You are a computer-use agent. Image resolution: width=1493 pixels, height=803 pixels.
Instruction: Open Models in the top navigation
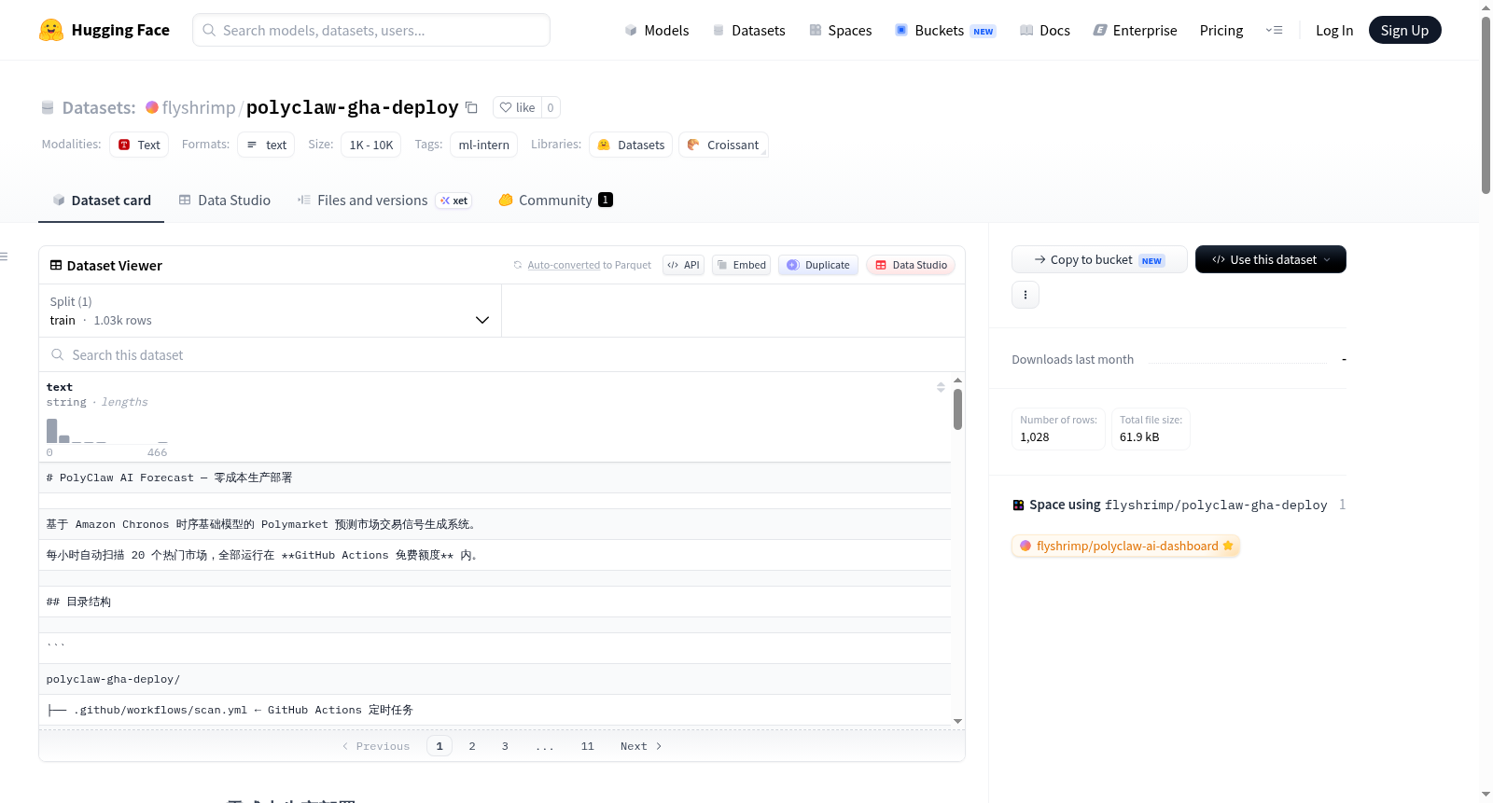pyautogui.click(x=657, y=31)
